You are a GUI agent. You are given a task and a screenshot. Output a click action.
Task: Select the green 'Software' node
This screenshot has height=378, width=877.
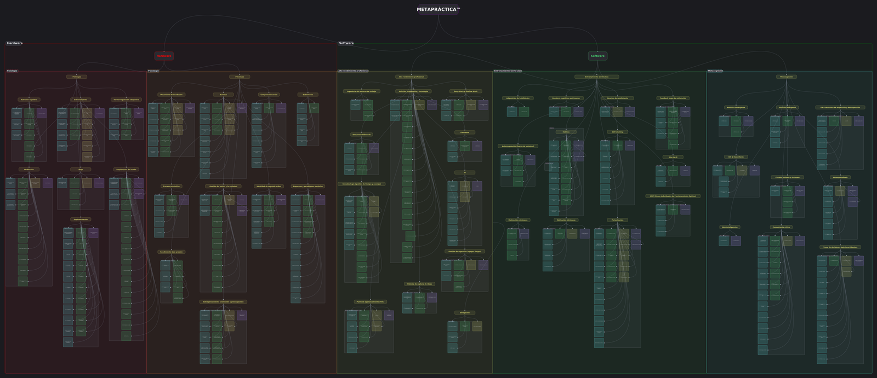coord(597,56)
